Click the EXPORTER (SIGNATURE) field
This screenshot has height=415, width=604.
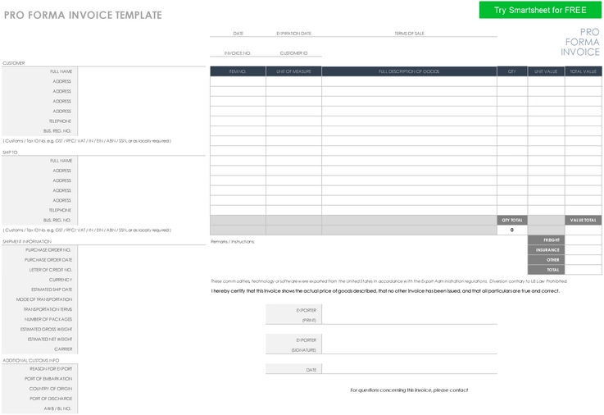(x=409, y=344)
